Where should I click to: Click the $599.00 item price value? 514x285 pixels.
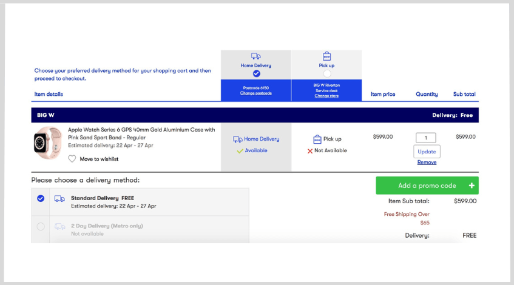pos(383,136)
